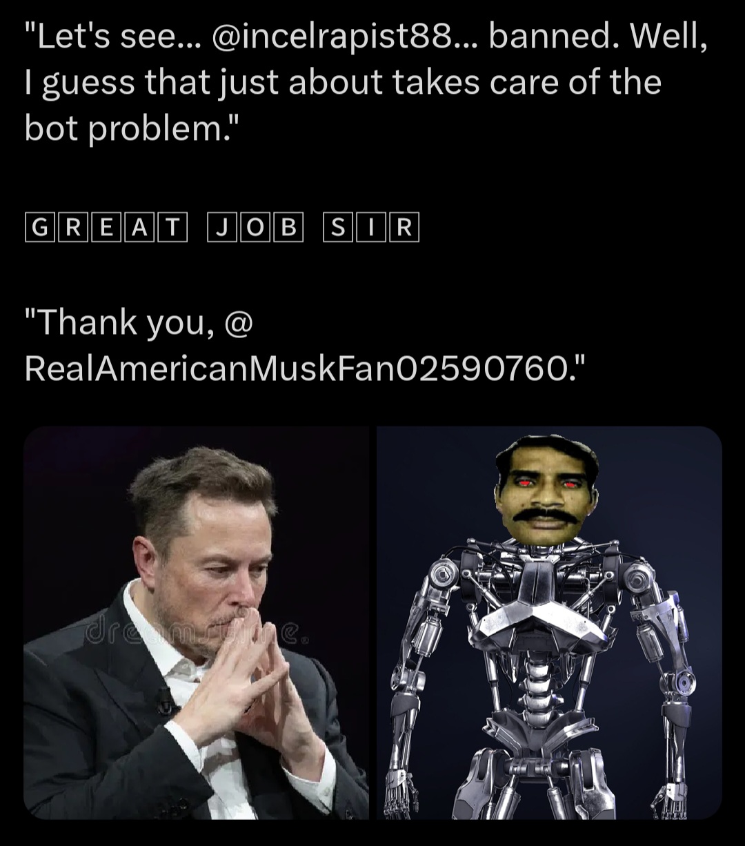Click the dreamstime watermark on left photo
745x846 pixels.
click(195, 633)
